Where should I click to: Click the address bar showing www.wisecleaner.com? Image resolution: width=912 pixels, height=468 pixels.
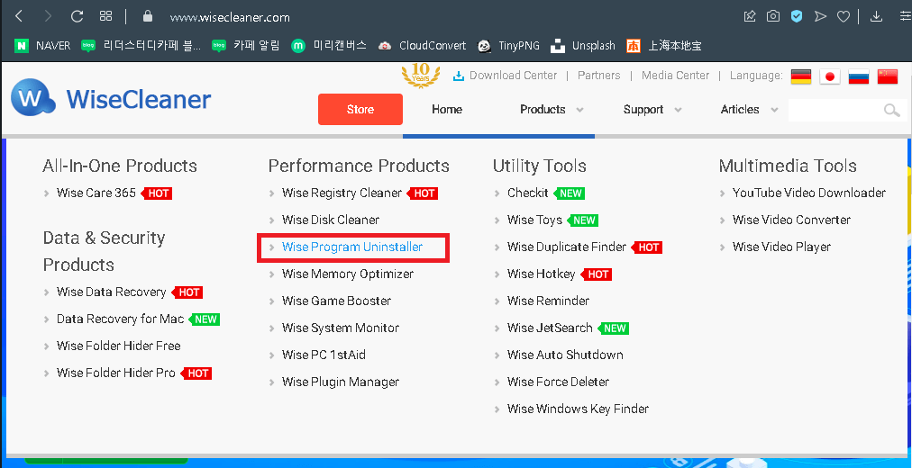[x=230, y=17]
